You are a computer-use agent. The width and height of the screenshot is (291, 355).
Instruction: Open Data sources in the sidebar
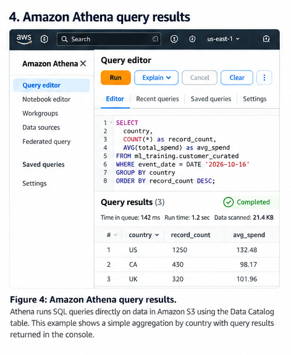point(41,127)
